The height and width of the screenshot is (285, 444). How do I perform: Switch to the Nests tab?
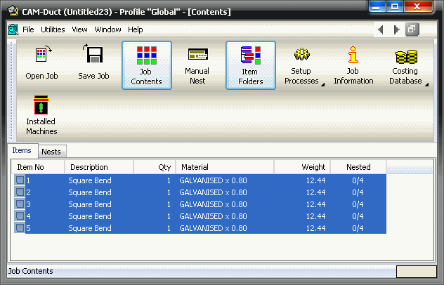tap(51, 152)
